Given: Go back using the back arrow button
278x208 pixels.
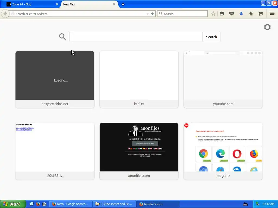Looking at the screenshot, I should pos(5,14).
